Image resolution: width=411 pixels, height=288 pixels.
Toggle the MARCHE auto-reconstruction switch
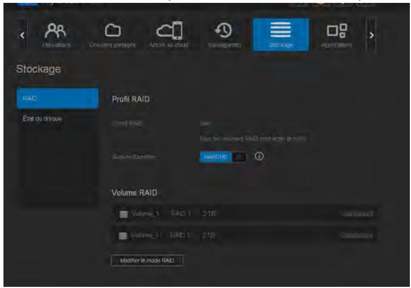coord(223,157)
